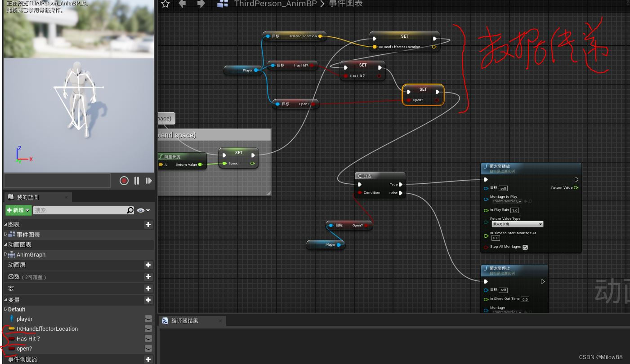Click the In Blend Out Time value field
The width and height of the screenshot is (630, 364).
pos(525,299)
